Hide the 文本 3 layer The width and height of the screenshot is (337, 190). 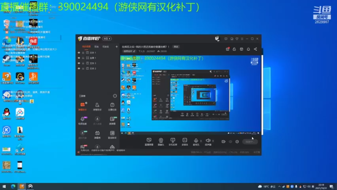(79, 63)
